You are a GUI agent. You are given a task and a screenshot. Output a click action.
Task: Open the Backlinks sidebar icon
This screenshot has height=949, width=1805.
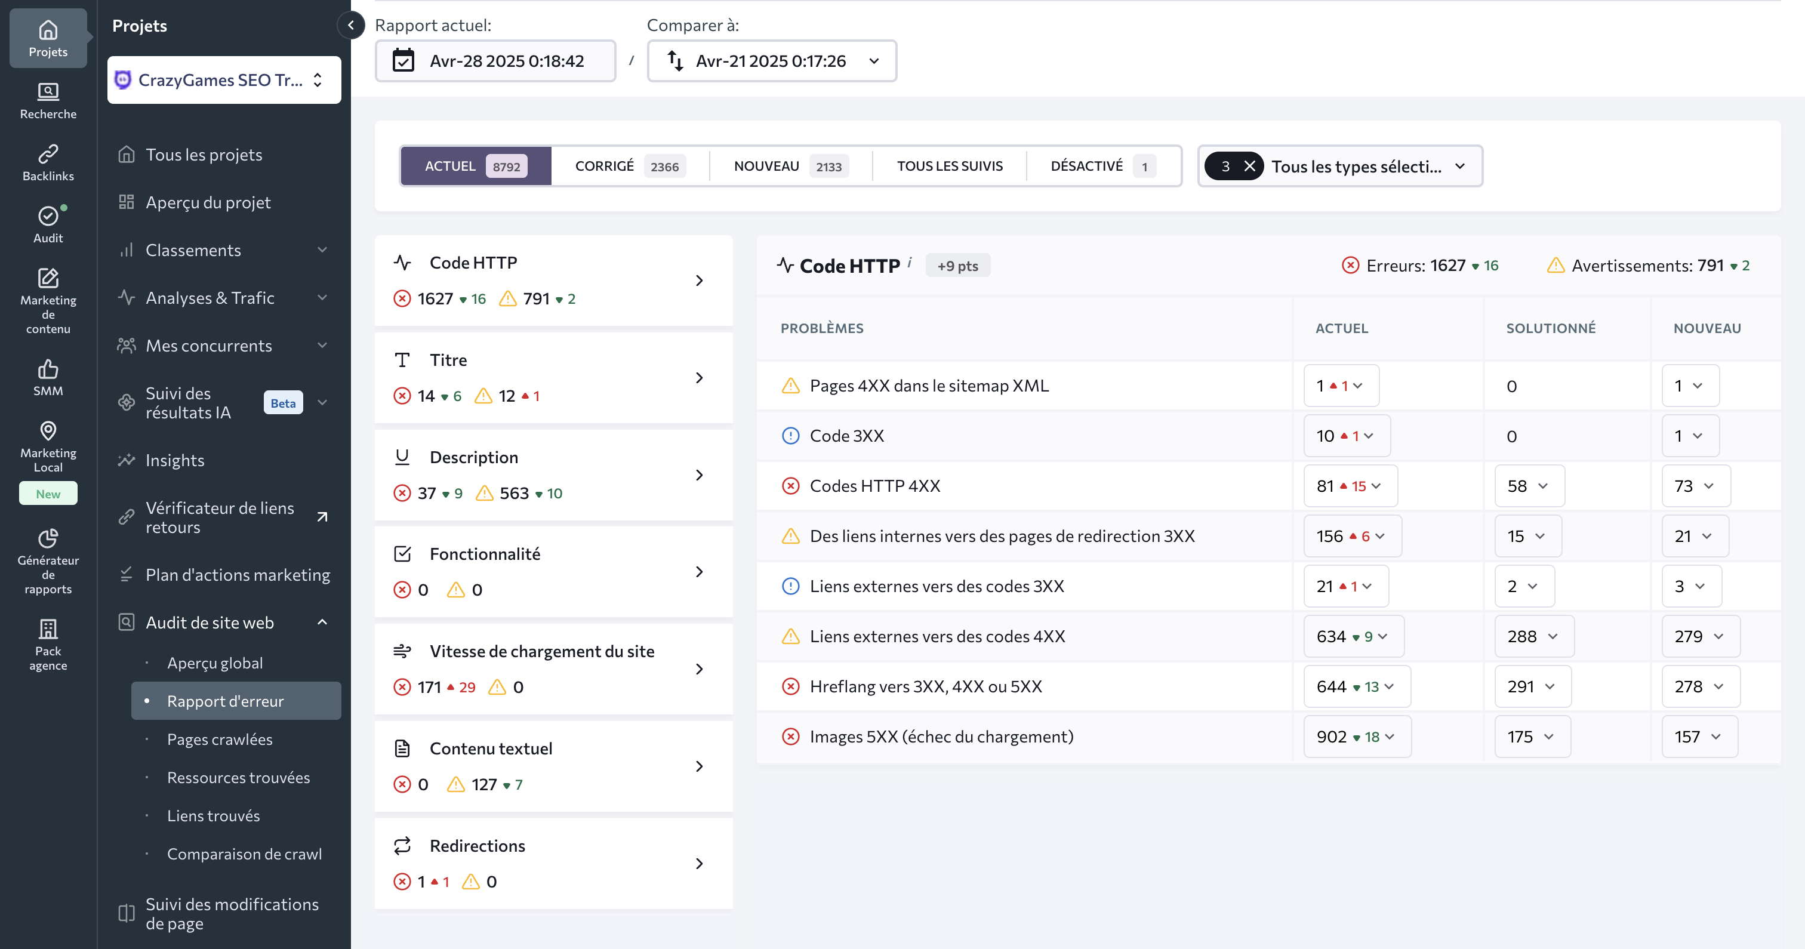[48, 153]
